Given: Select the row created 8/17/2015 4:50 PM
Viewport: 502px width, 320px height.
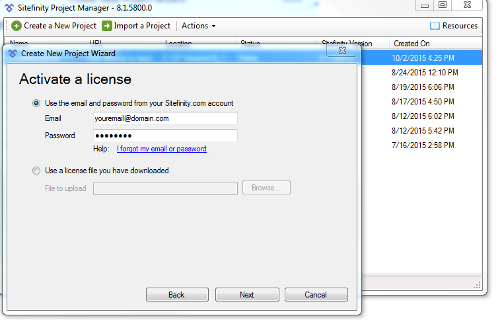Looking at the screenshot, I should click(x=423, y=102).
